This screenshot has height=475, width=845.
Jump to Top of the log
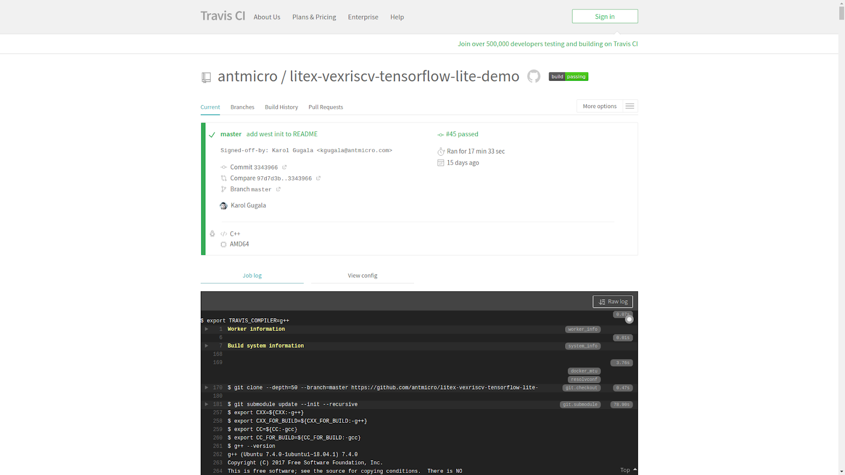(x=628, y=470)
